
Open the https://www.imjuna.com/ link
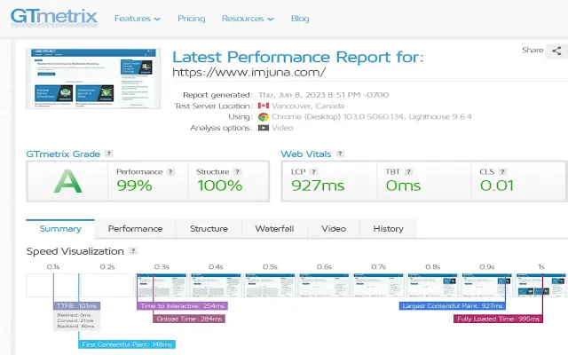[249, 72]
